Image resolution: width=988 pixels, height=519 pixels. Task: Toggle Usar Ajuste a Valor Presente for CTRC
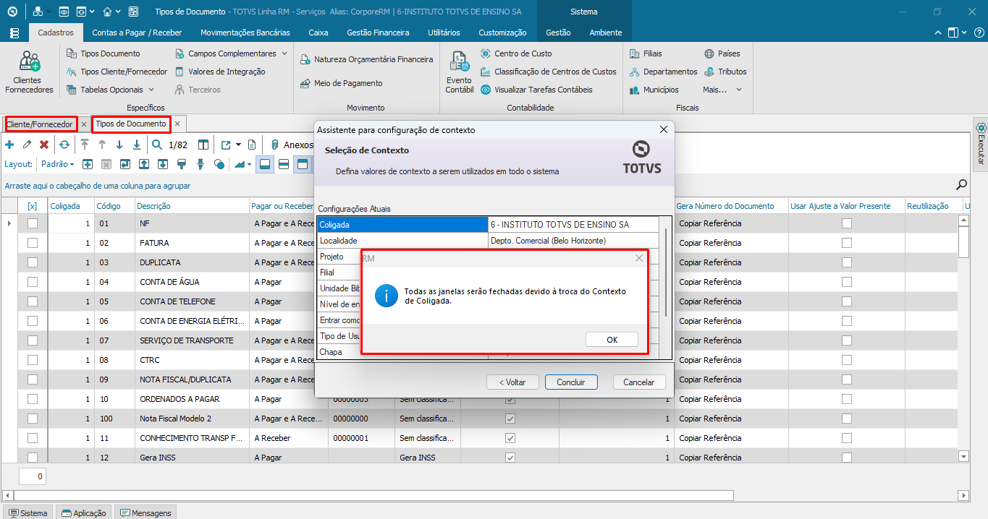[x=847, y=360]
